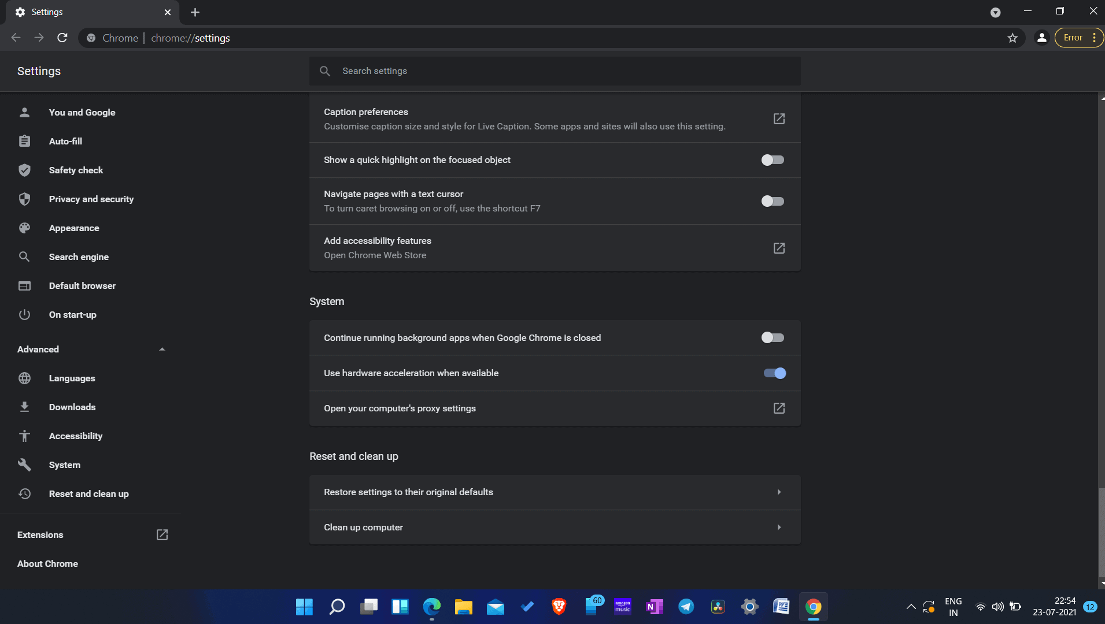
Task: Click the Reset and clean up clock icon
Action: point(24,493)
